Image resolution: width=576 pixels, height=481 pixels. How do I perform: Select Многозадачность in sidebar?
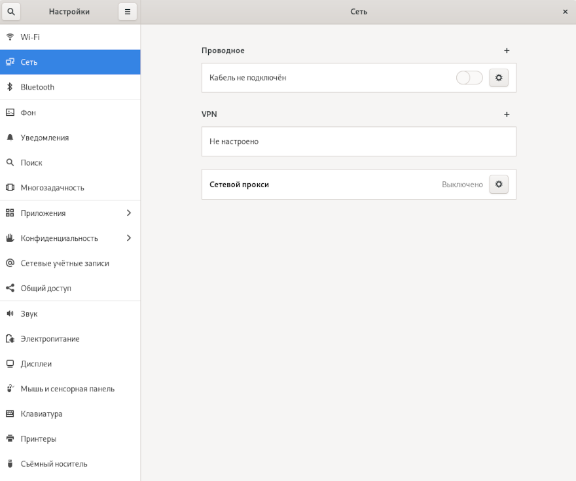click(x=52, y=188)
